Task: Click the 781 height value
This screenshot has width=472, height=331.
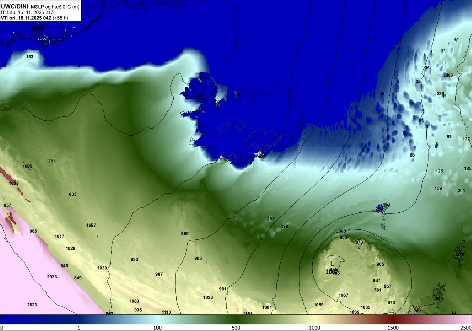Action: coord(378,290)
